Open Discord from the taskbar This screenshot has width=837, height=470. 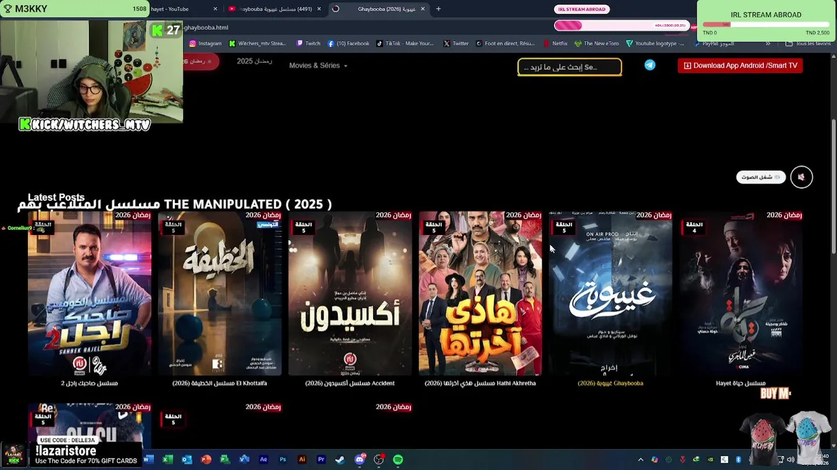(359, 460)
